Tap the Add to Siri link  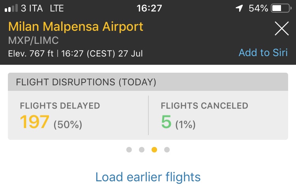coord(263,53)
